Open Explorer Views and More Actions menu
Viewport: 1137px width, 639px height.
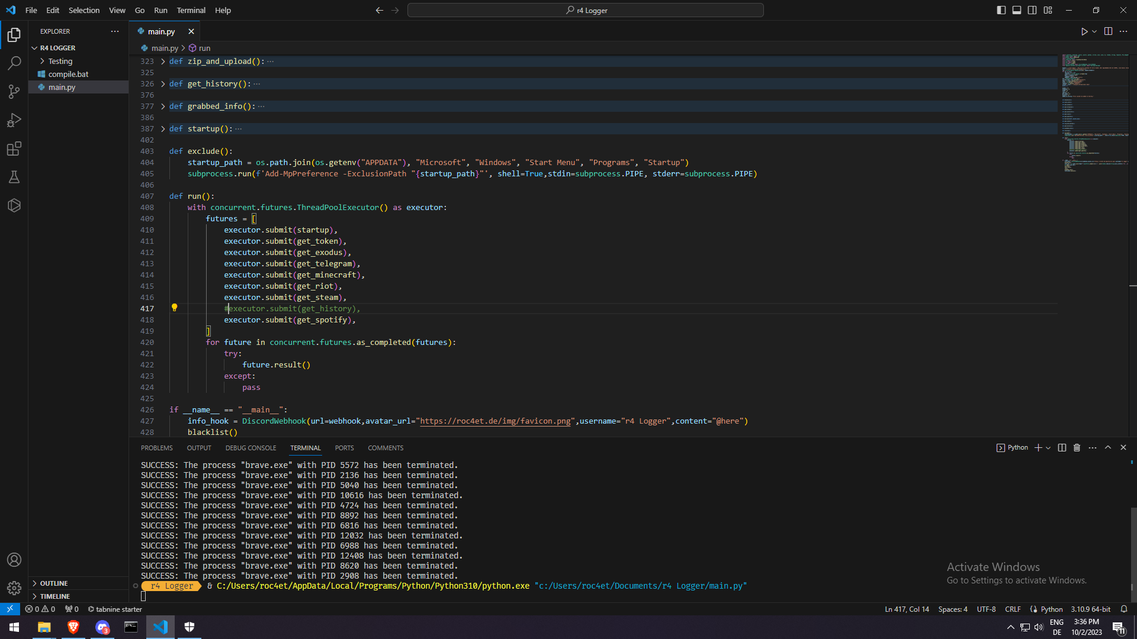point(115,31)
